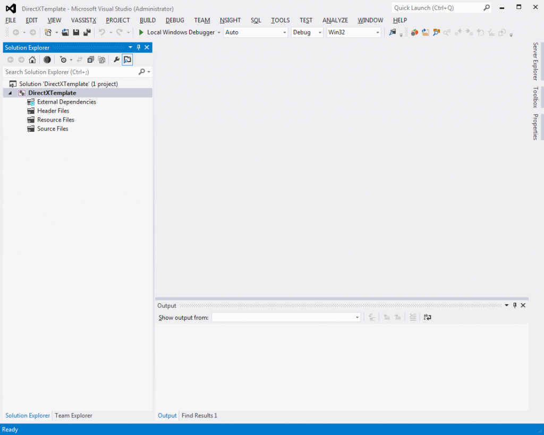This screenshot has width=544, height=435.
Task: Open the Pending Changes Filter dropdown arrow
Action: [x=71, y=60]
